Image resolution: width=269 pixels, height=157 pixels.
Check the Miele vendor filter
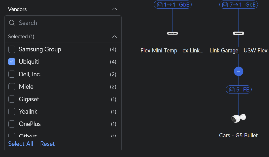pyautogui.click(x=12, y=87)
